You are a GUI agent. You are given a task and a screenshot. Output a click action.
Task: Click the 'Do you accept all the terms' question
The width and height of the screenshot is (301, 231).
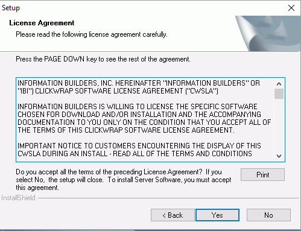124,180
